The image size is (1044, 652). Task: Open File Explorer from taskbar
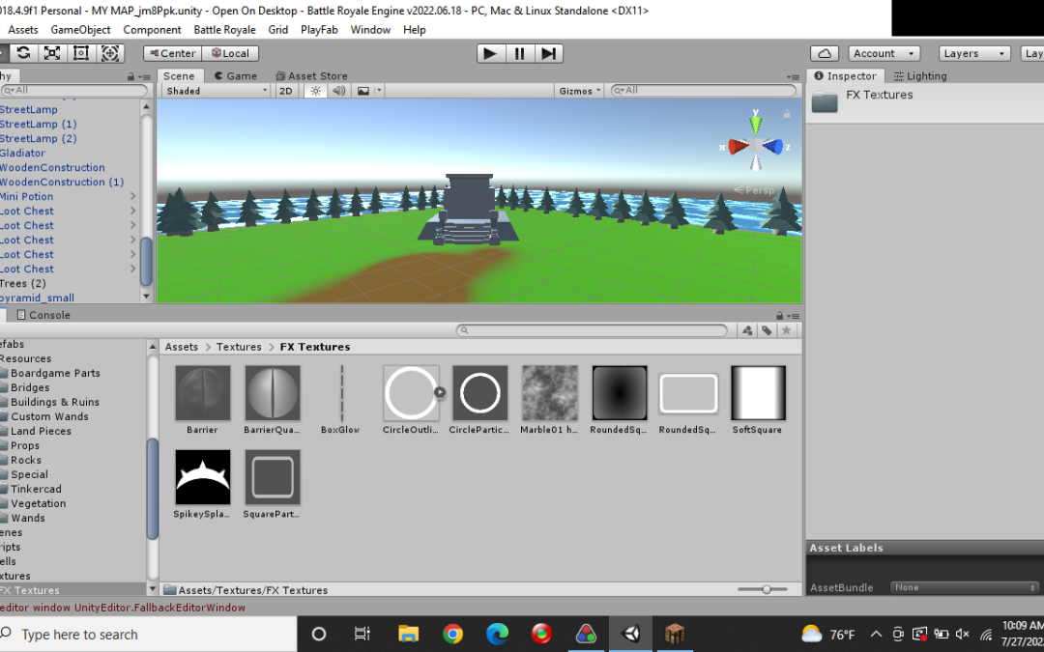coord(408,634)
